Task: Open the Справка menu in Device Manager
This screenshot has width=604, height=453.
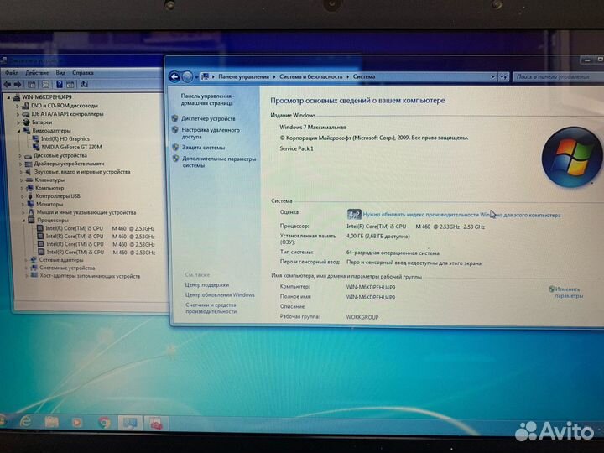Action: [x=83, y=72]
